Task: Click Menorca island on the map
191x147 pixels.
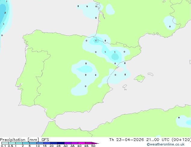Action: tap(151, 74)
